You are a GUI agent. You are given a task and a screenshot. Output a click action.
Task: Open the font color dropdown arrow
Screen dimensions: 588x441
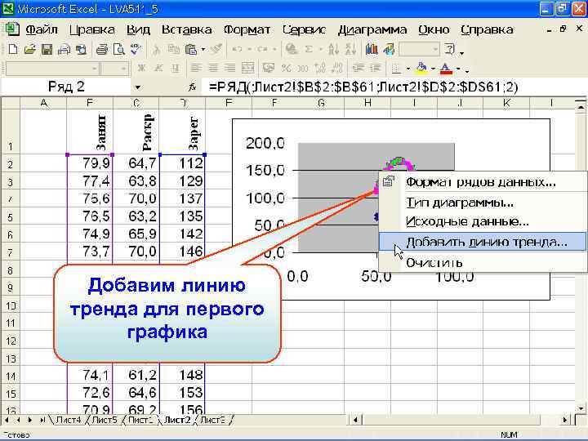(x=458, y=69)
